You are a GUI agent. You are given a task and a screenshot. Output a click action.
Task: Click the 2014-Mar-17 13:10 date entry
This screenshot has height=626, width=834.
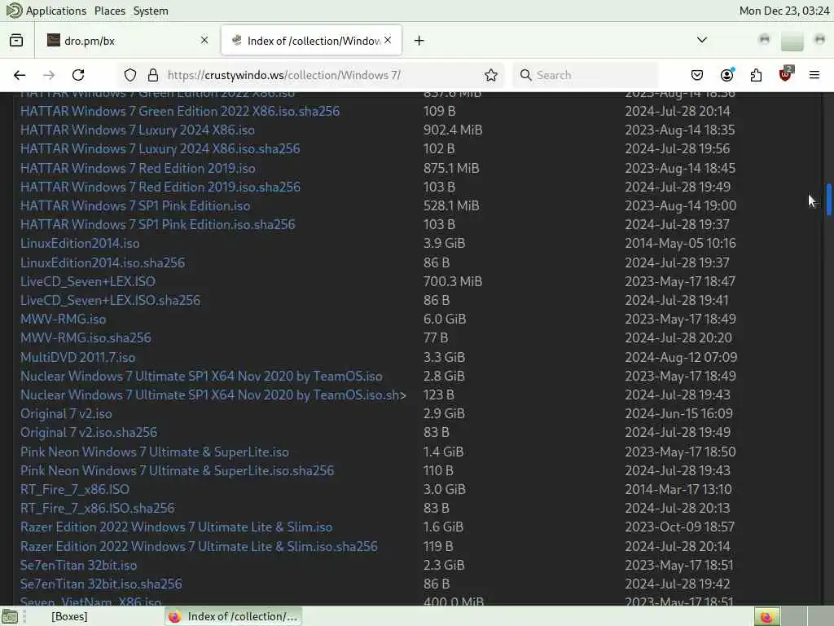678,489
